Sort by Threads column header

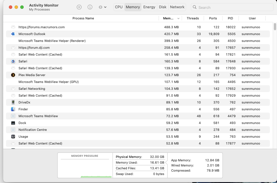click(x=193, y=18)
